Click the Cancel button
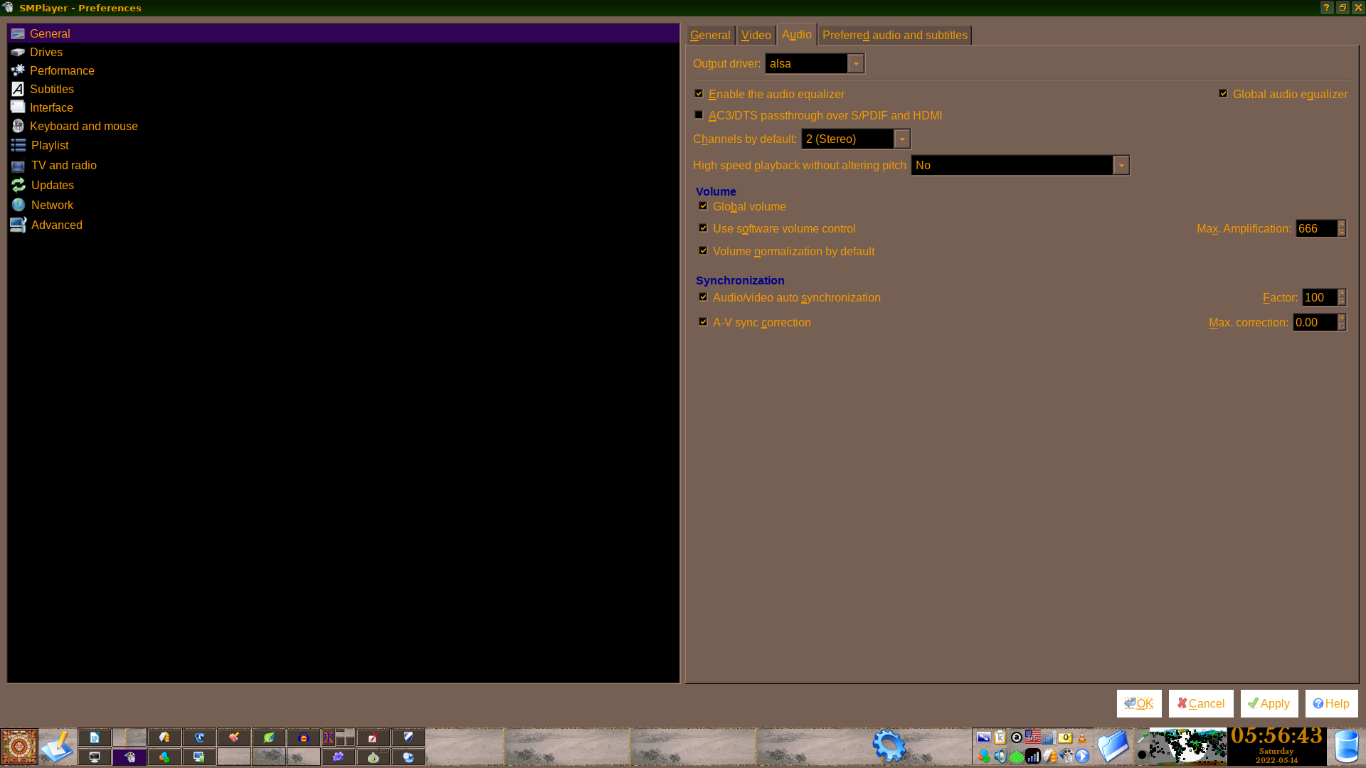Image resolution: width=1366 pixels, height=768 pixels. click(1201, 703)
